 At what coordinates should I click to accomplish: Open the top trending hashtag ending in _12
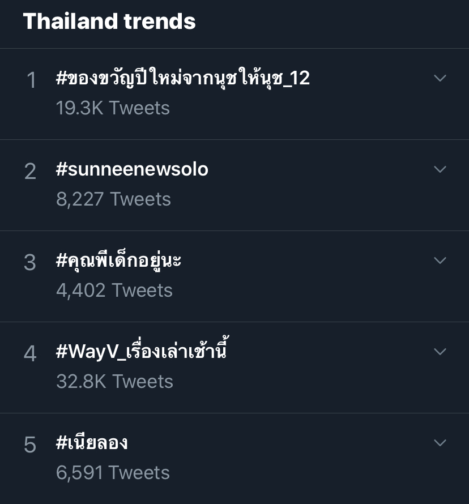coord(183,78)
